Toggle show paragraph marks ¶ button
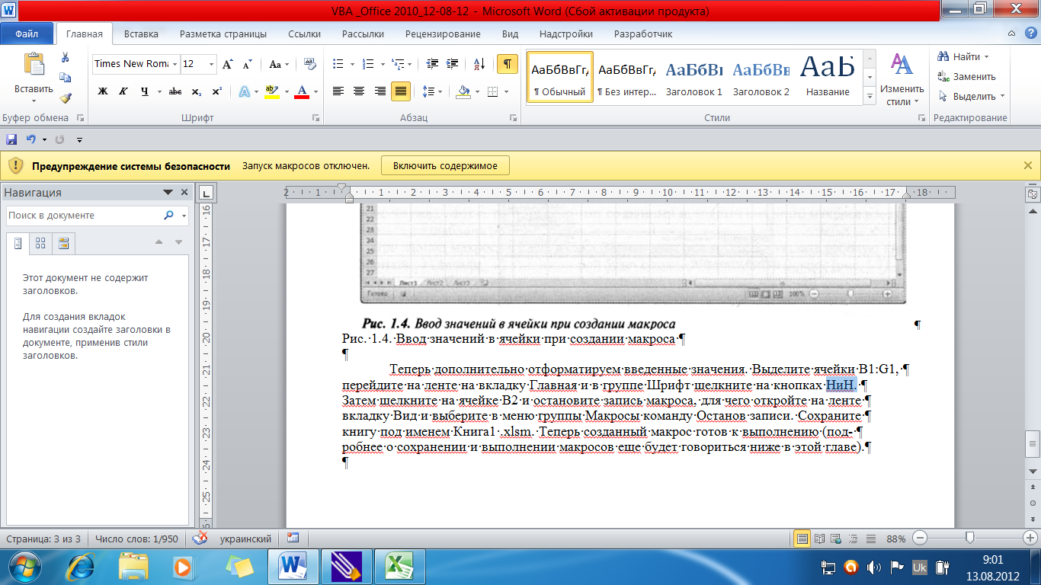1041x585 pixels. point(508,64)
